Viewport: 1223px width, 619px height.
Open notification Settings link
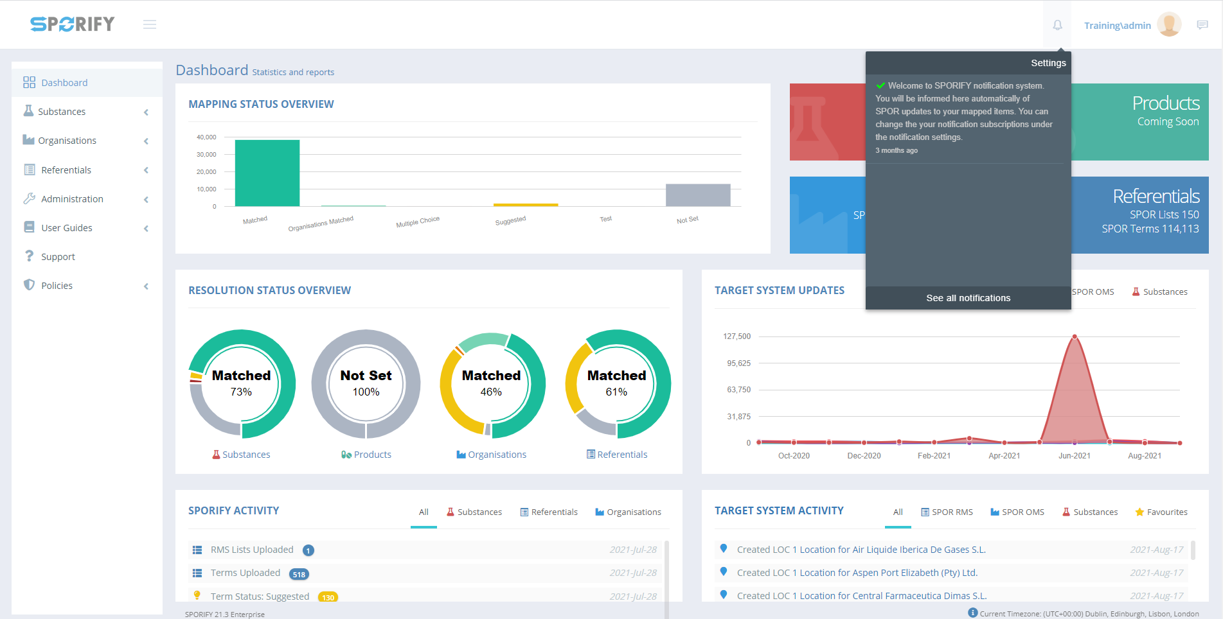point(1048,63)
